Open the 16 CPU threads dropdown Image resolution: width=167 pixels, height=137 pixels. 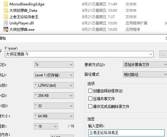pyautogui.click(x=46, y=126)
